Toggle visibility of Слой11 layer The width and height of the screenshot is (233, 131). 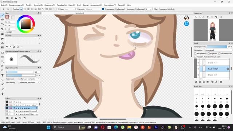tap(198, 63)
